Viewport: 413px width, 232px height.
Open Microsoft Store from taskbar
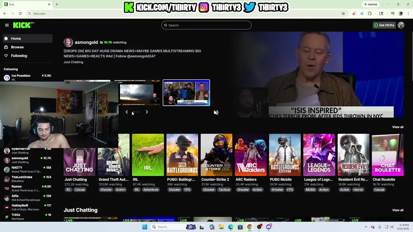[x=240, y=227]
